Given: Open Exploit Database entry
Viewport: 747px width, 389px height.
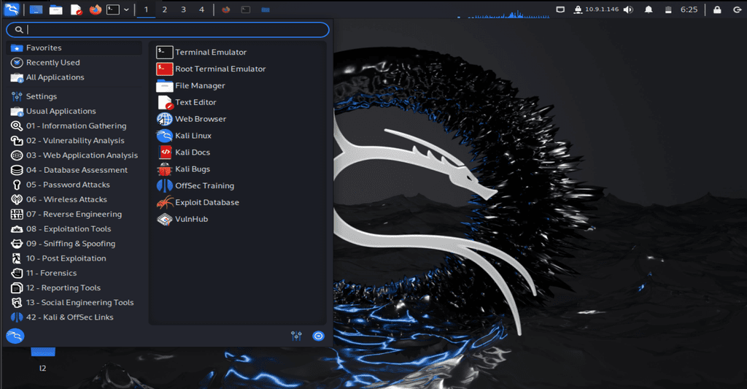Looking at the screenshot, I should [239, 203].
